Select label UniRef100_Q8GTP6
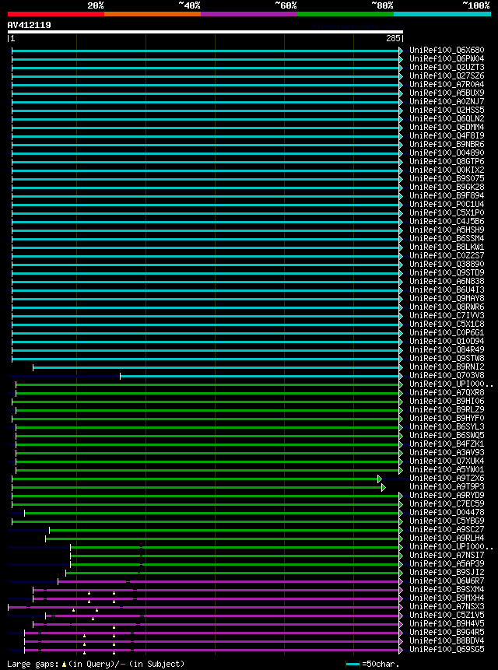 (x=447, y=162)
